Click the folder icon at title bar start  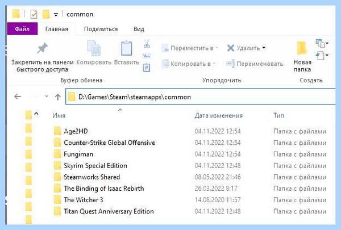point(16,14)
